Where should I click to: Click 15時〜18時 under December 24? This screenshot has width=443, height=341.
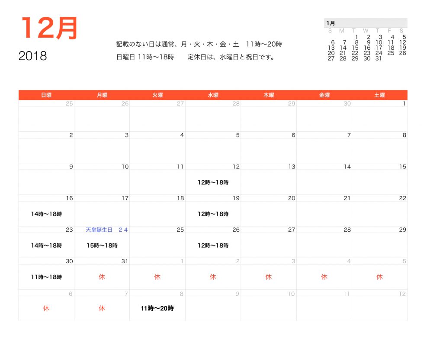coord(102,245)
